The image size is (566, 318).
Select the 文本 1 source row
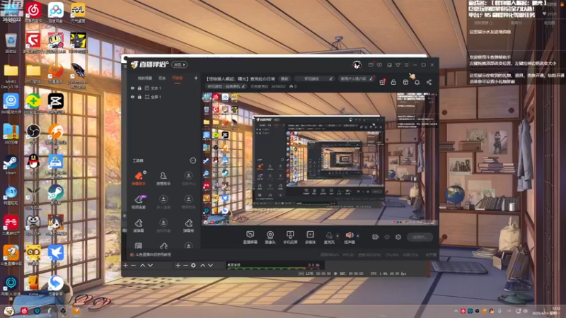165,88
